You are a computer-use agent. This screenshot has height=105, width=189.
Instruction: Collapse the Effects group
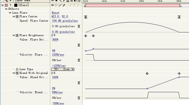coord(6,9)
